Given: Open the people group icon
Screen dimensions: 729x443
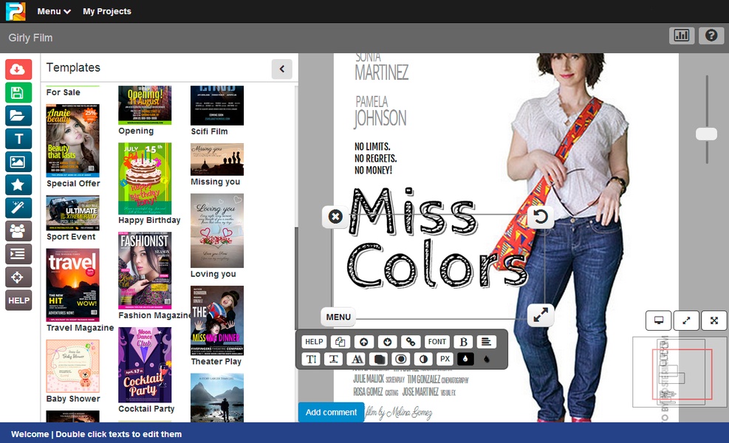Looking at the screenshot, I should coord(18,230).
